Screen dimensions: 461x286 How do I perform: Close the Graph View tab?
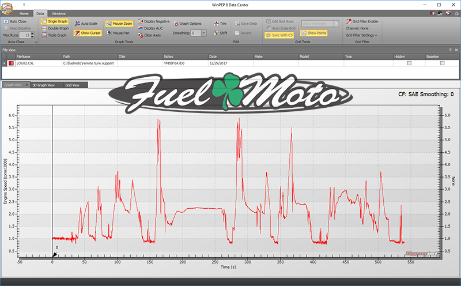coord(27,85)
